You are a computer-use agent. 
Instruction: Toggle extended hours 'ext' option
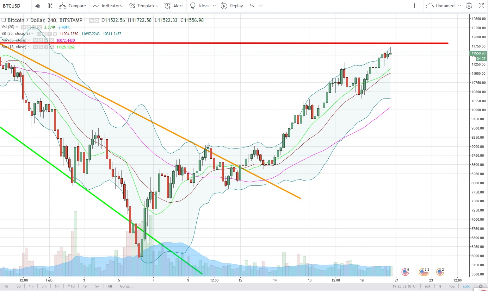click(428, 286)
